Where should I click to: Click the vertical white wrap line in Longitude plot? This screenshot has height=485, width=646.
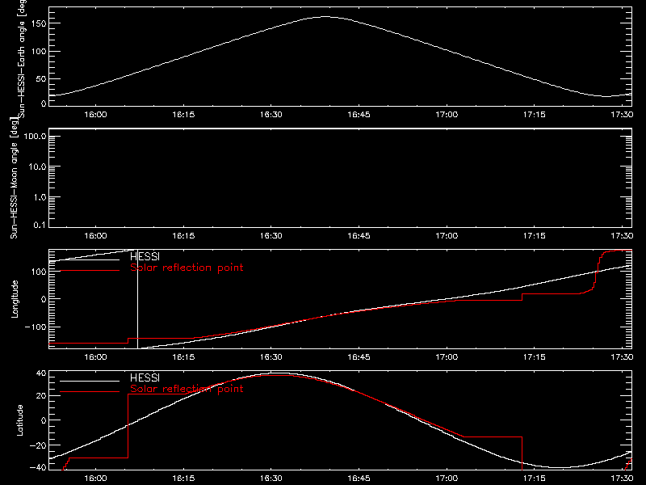click(x=137, y=299)
